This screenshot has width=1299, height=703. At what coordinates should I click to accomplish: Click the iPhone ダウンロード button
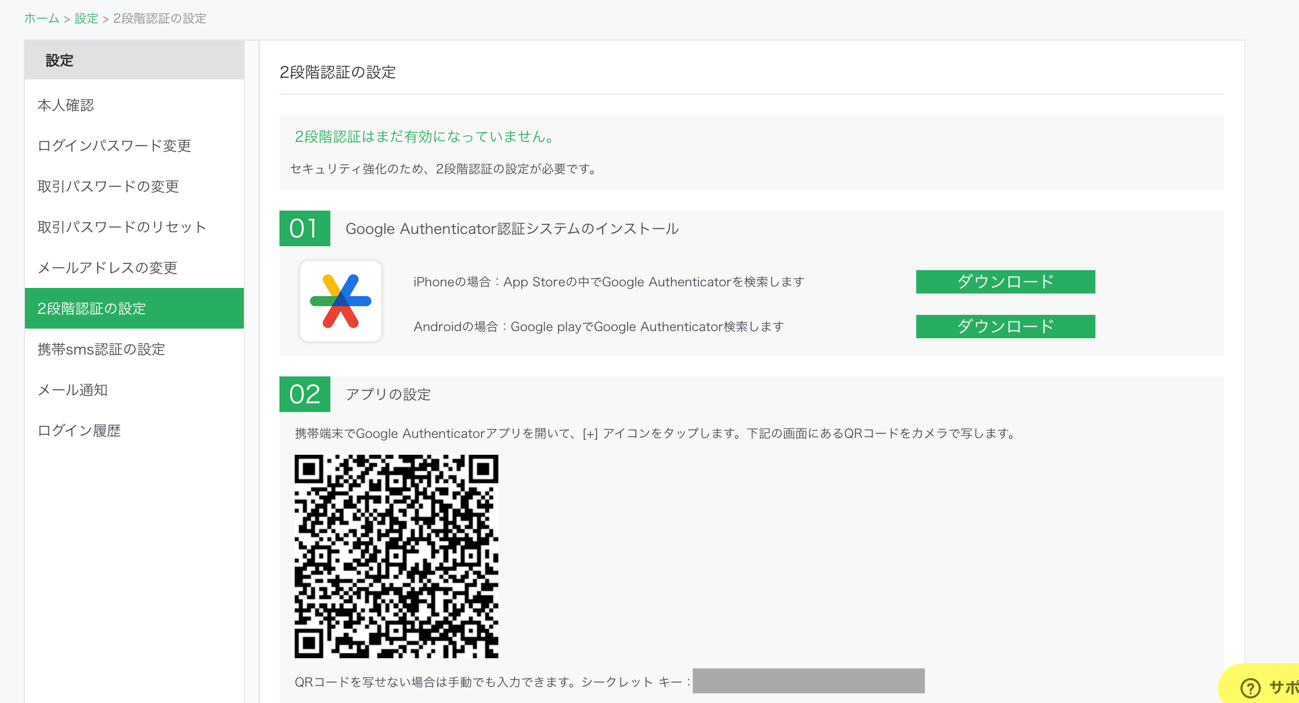tap(1005, 282)
